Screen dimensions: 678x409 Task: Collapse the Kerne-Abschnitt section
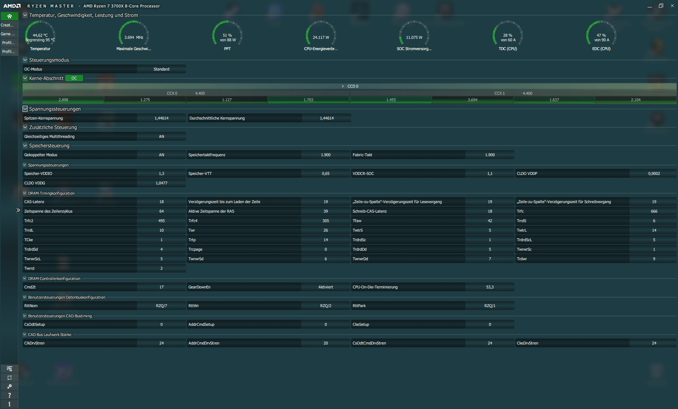click(25, 78)
